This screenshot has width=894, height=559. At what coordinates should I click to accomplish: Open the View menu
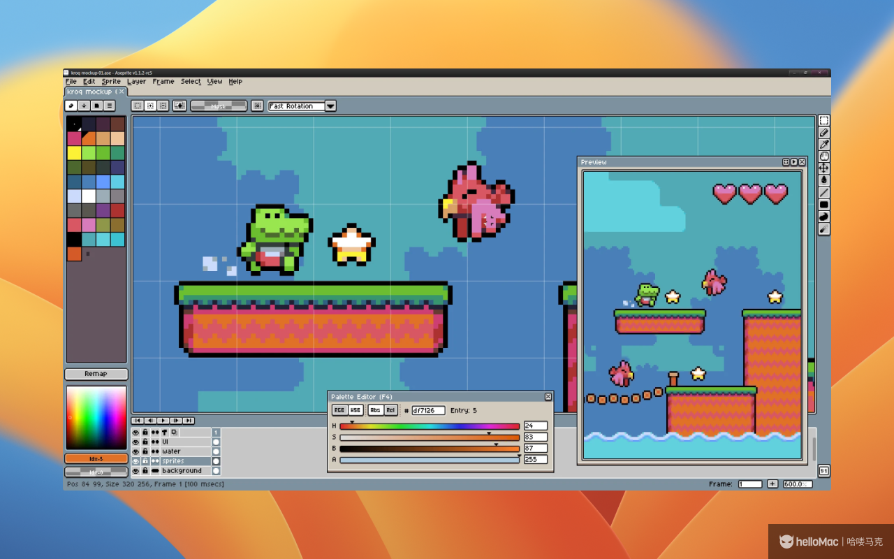(x=215, y=82)
